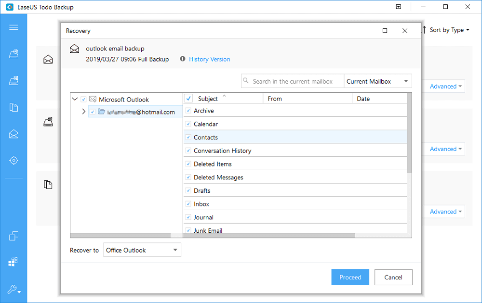Expand the hotmail.com account node

click(83, 111)
